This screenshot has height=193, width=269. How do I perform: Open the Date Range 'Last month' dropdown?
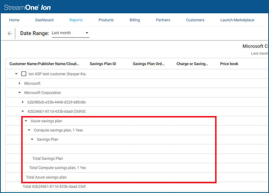pyautogui.click(x=70, y=33)
